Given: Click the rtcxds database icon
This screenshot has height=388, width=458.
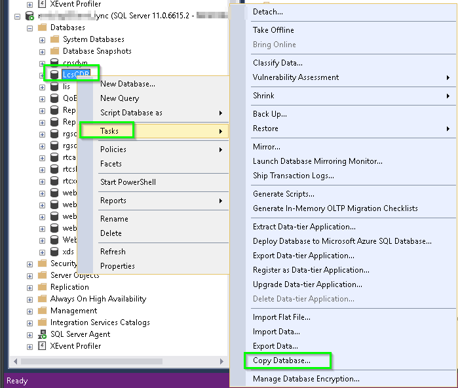Looking at the screenshot, I should [x=54, y=181].
